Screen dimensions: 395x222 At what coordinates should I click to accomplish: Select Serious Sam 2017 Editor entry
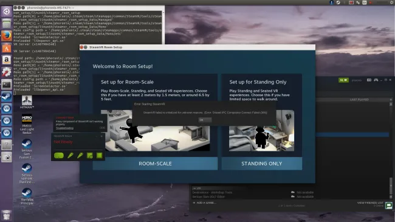tap(208, 196)
